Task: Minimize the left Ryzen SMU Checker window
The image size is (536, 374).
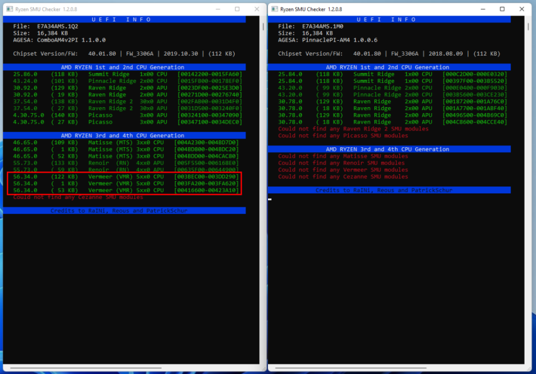Action: 218,9
